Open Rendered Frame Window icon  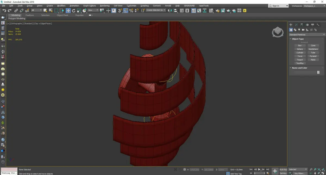[x=223, y=11]
